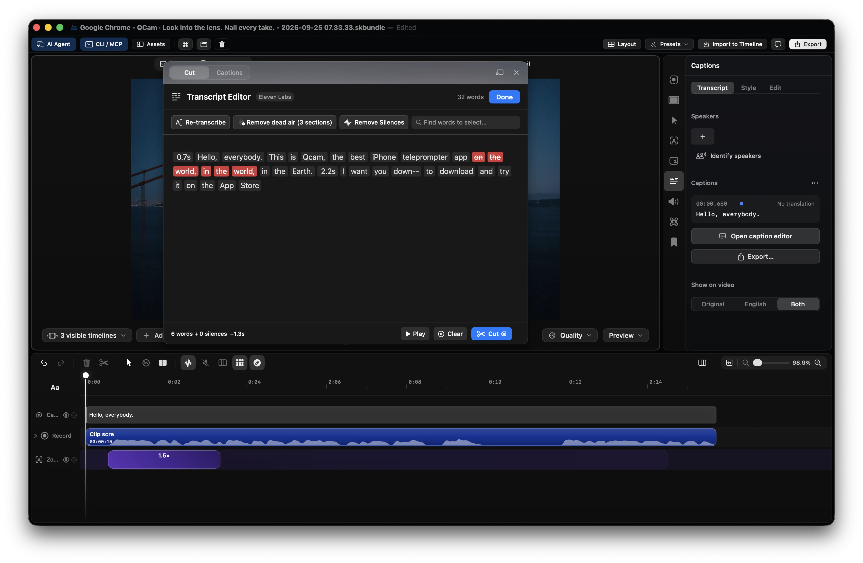Toggle the link clips icon in timeline toolbar

(x=257, y=363)
